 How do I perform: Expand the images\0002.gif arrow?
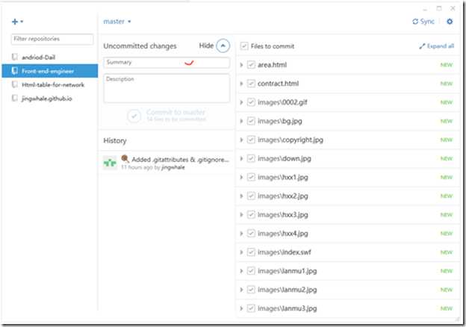click(x=241, y=102)
